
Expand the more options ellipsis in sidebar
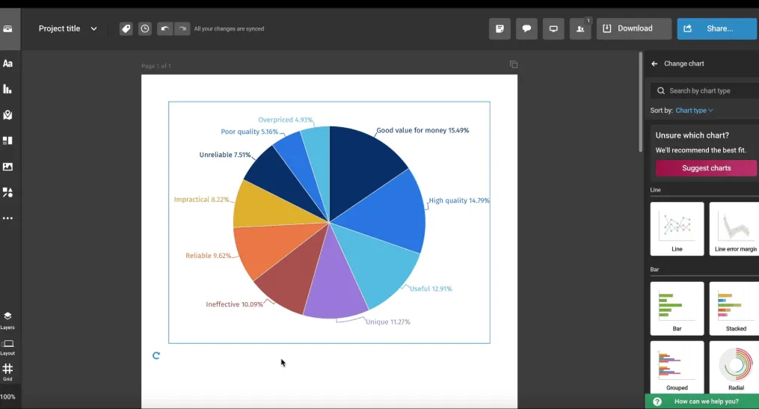coord(7,218)
